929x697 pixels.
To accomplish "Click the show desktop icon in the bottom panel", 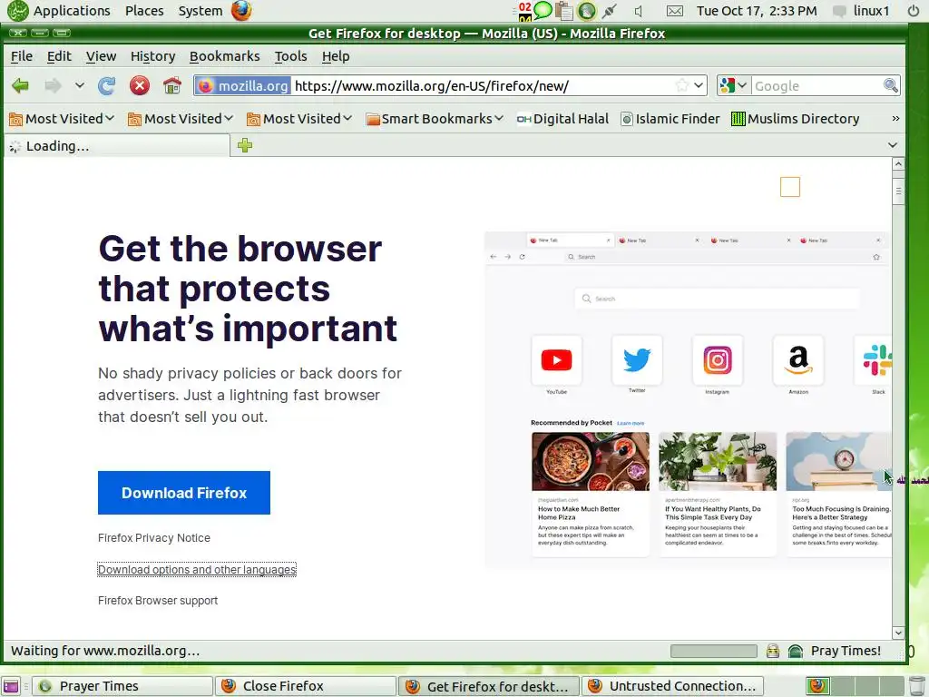I will (11, 686).
